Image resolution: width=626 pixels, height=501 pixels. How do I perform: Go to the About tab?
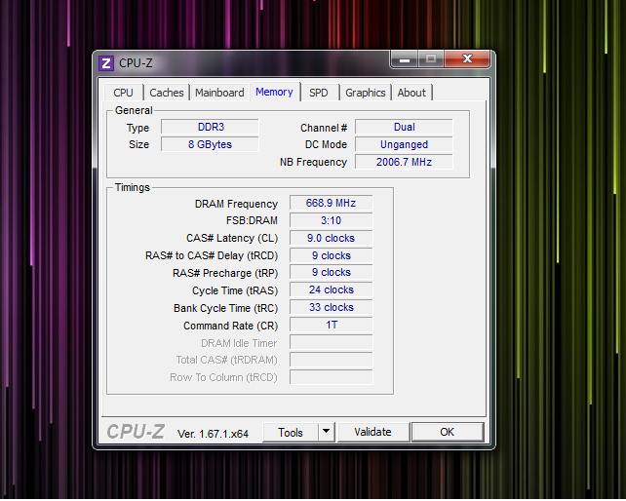tap(411, 93)
